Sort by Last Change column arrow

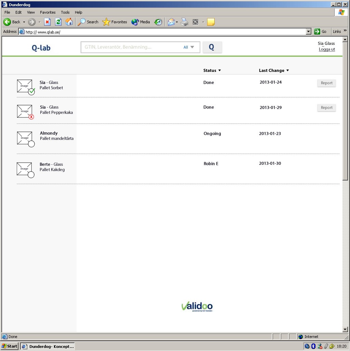(x=287, y=71)
